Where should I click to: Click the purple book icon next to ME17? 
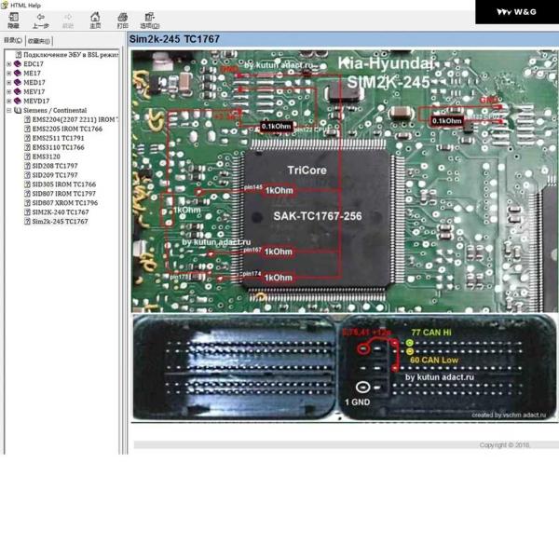click(18, 73)
